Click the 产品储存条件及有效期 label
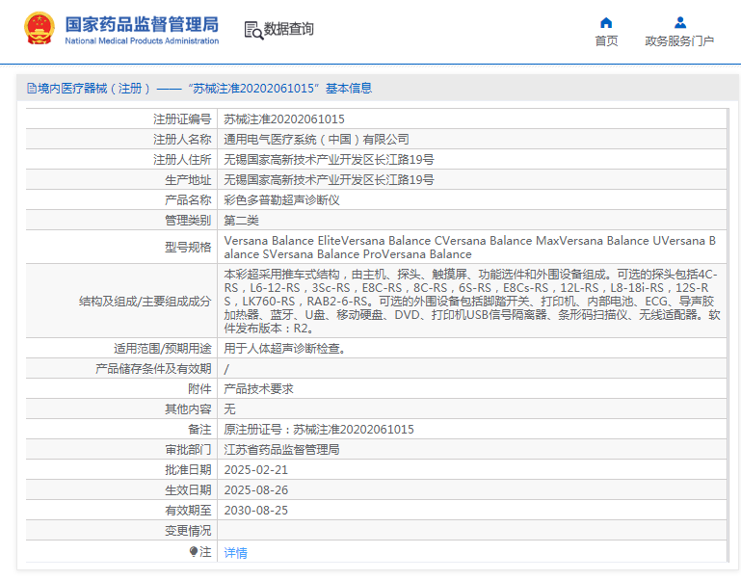The width and height of the screenshot is (741, 580). pyautogui.click(x=153, y=369)
